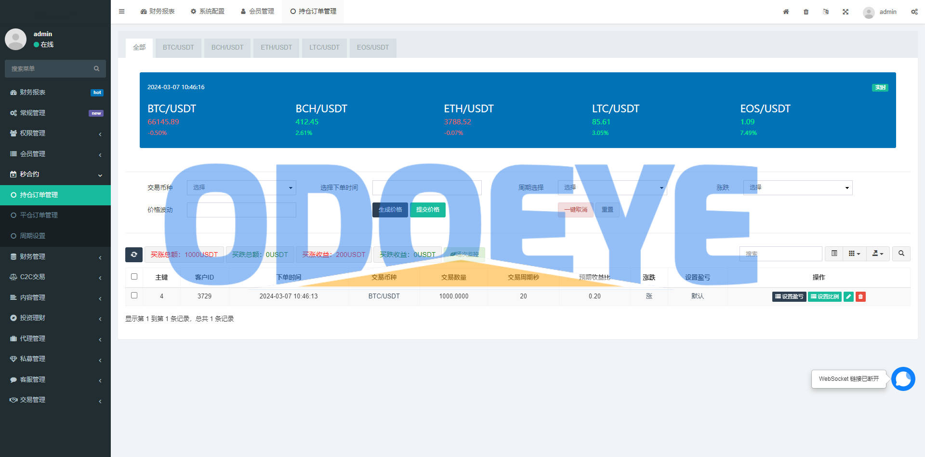
Task: Open the settings cogs icon top right
Action: [914, 12]
